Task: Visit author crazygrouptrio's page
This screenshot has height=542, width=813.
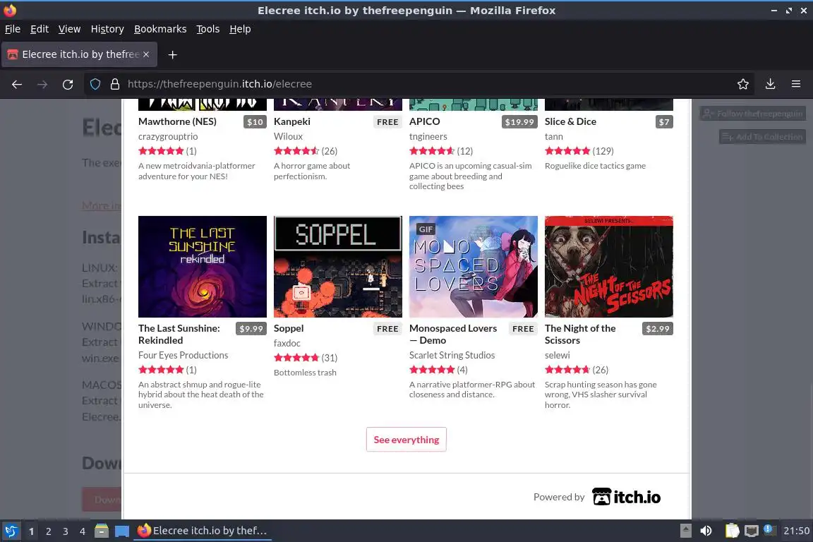Action: pos(168,136)
